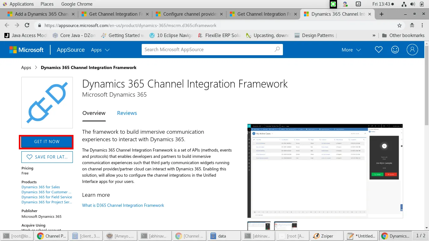Screen dimensions: 429x241
Task: Bookmark this page with the star icon
Action: (x=399, y=25)
